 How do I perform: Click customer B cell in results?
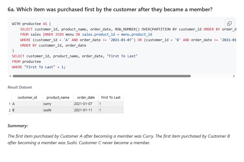(x=27, y=110)
